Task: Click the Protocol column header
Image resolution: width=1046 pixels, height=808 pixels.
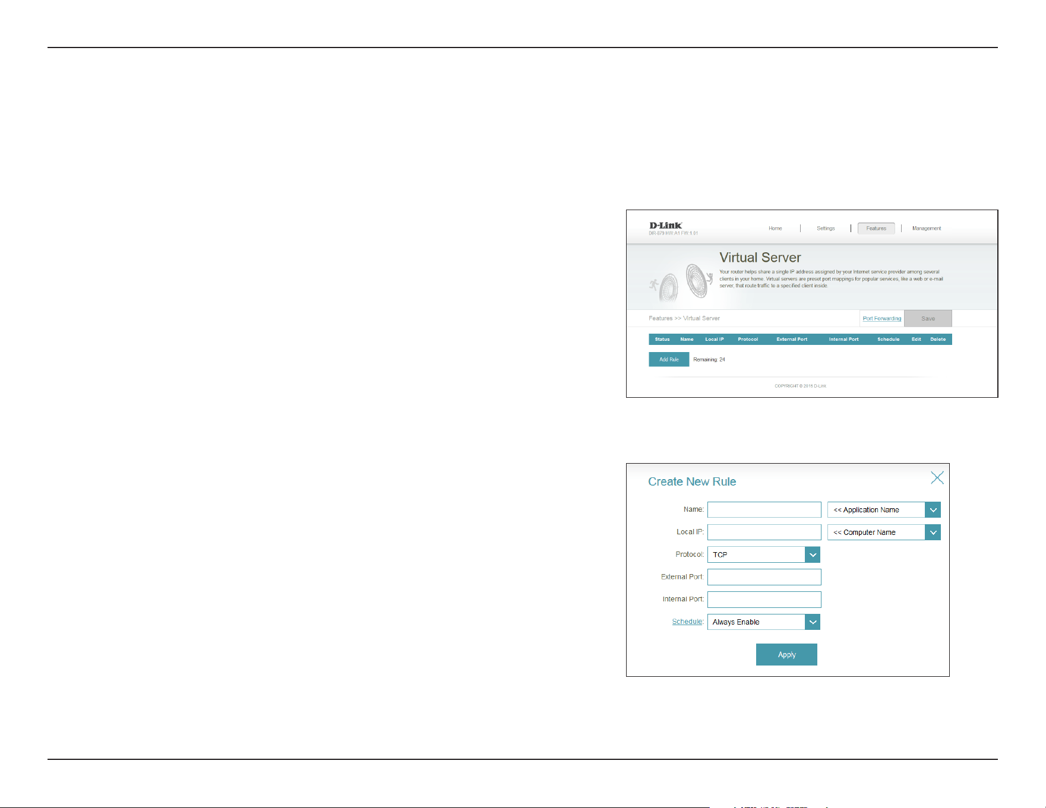Action: click(x=748, y=340)
